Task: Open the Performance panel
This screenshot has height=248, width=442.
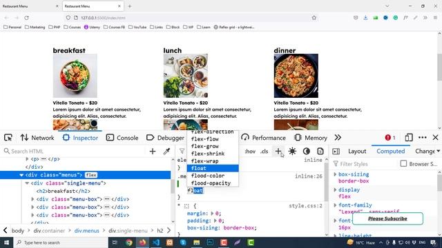Action: coord(263,138)
